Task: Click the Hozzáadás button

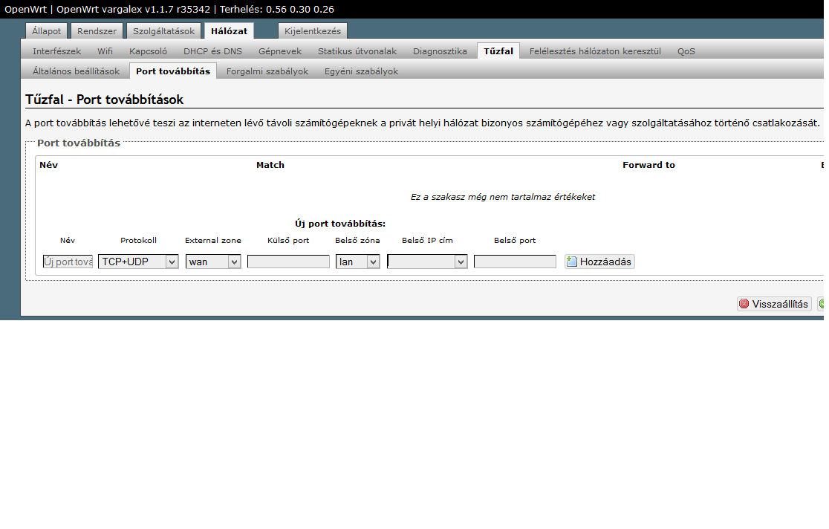Action: point(599,262)
